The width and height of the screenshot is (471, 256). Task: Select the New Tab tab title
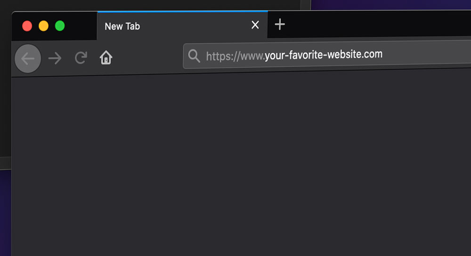coord(122,26)
